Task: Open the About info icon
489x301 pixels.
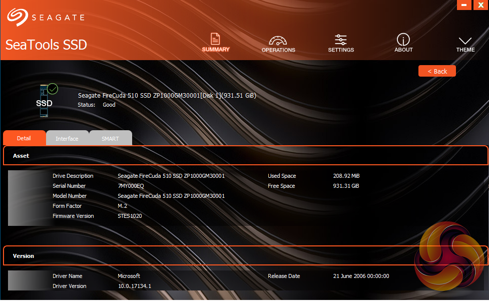Action: tap(403, 43)
